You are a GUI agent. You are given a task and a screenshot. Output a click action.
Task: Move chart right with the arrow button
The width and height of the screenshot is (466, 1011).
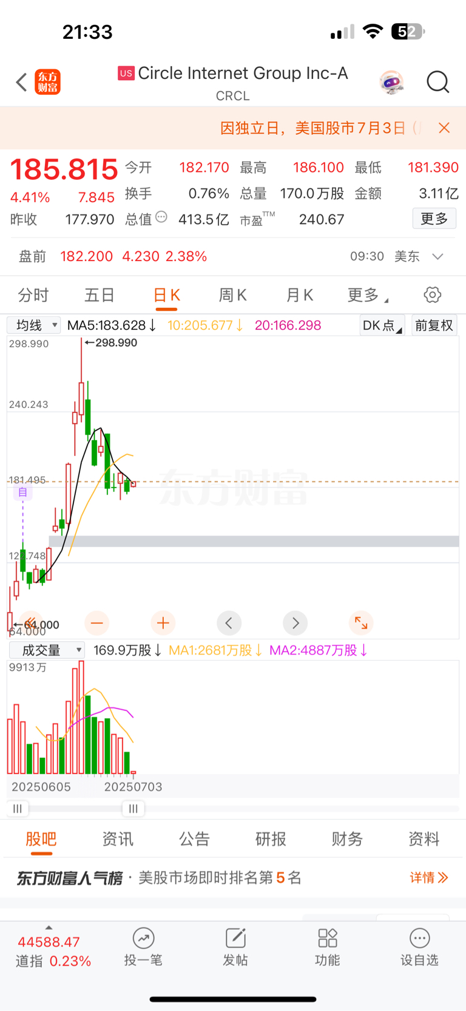point(295,623)
